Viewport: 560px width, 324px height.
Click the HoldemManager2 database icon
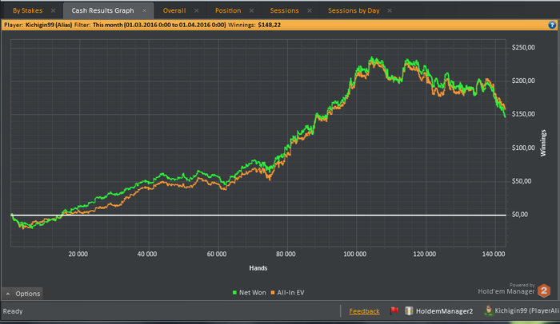(407, 310)
